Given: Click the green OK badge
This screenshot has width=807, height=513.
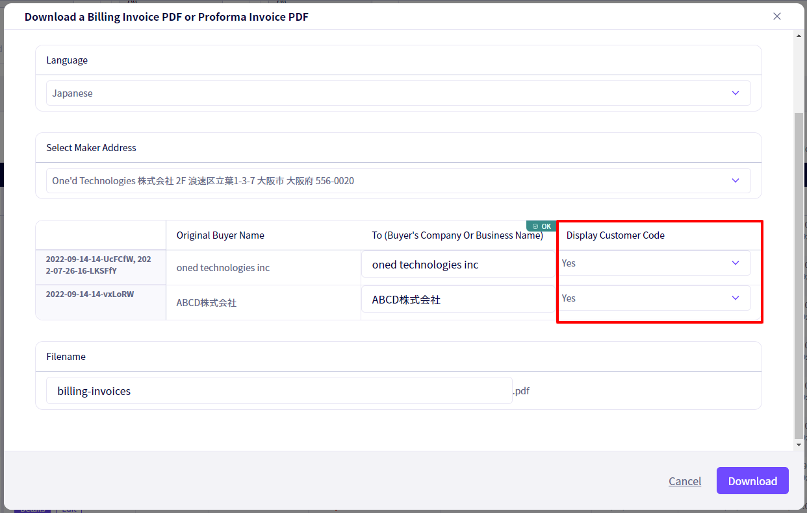Looking at the screenshot, I should [x=541, y=226].
